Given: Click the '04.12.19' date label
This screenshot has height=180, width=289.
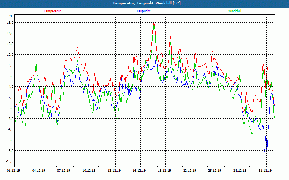Looking at the screenshot, I should [39, 171].
